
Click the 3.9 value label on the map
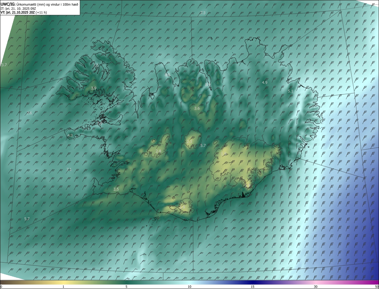[x=94, y=88]
